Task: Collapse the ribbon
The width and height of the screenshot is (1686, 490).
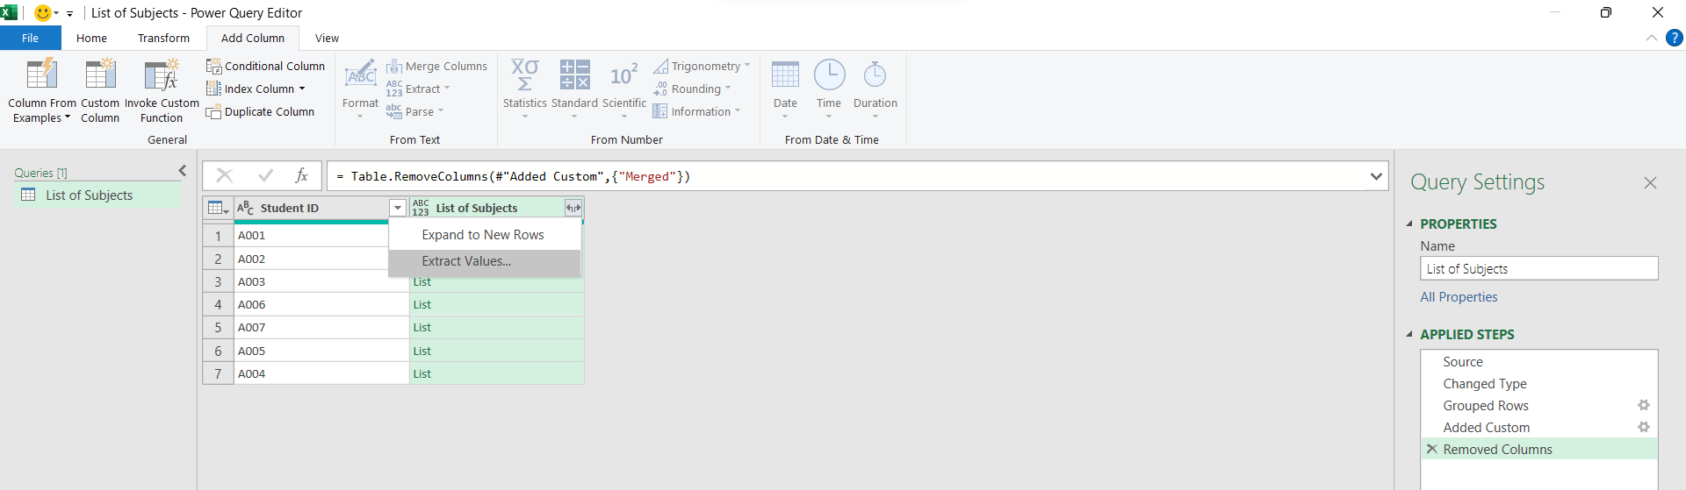Action: (1651, 38)
